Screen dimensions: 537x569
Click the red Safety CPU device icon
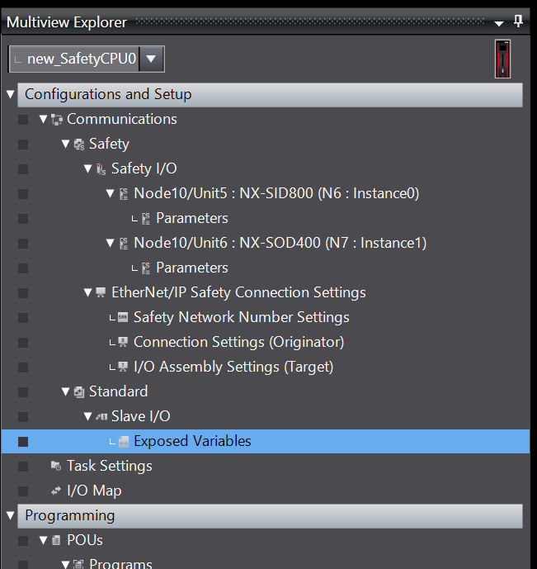[502, 59]
